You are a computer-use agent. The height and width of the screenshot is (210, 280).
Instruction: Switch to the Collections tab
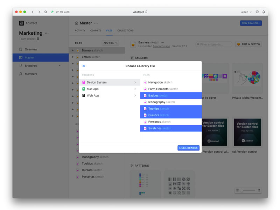125,30
